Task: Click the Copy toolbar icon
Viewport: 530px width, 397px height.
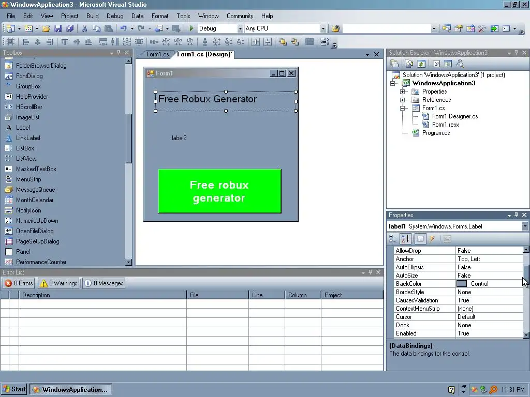Action: point(97,29)
